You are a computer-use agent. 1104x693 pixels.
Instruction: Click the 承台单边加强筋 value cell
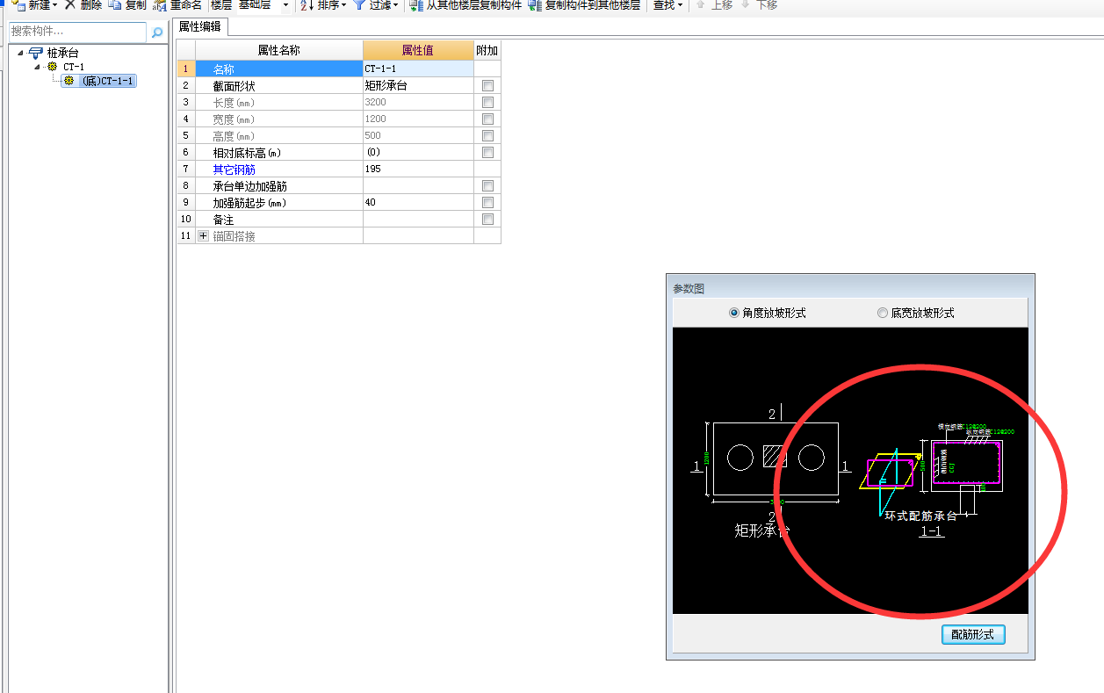[418, 185]
